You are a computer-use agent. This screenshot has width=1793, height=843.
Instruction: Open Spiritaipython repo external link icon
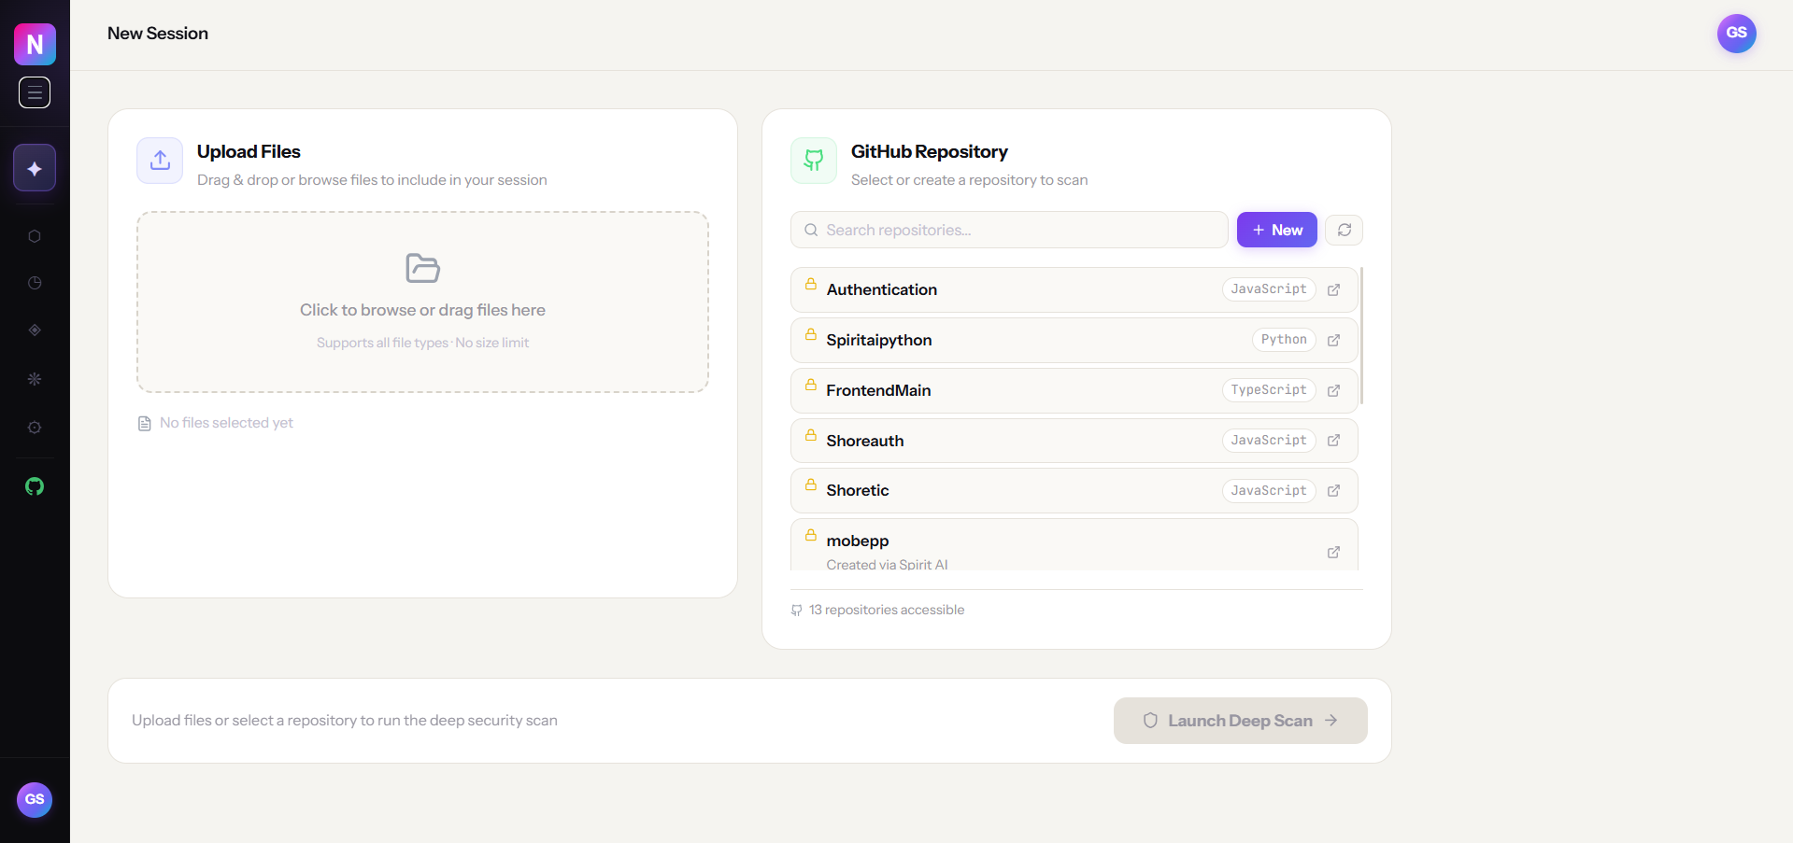point(1334,341)
